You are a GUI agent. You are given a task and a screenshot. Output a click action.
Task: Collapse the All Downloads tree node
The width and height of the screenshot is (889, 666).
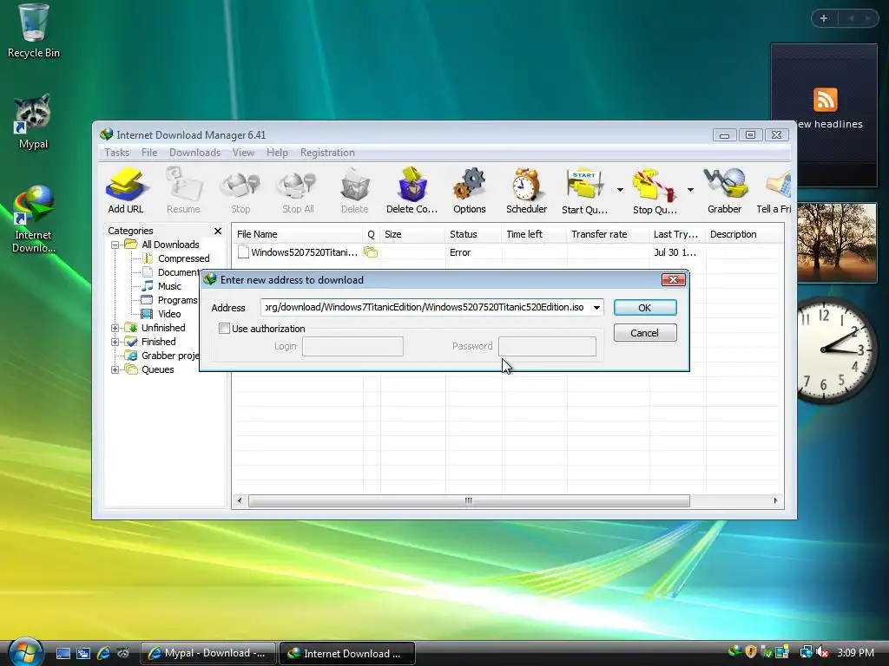[115, 245]
